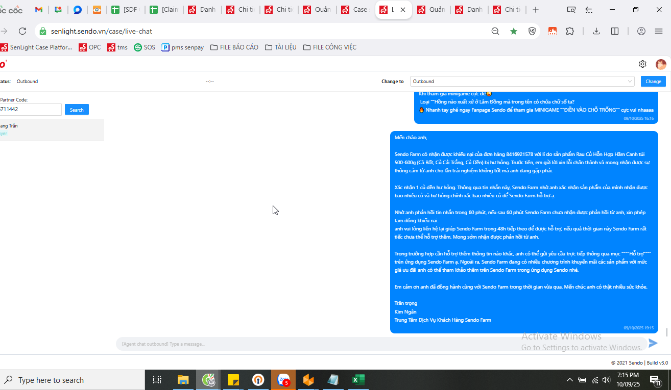This screenshot has height=390, width=671.
Task: Open the volume tray icon
Action: (x=607, y=380)
